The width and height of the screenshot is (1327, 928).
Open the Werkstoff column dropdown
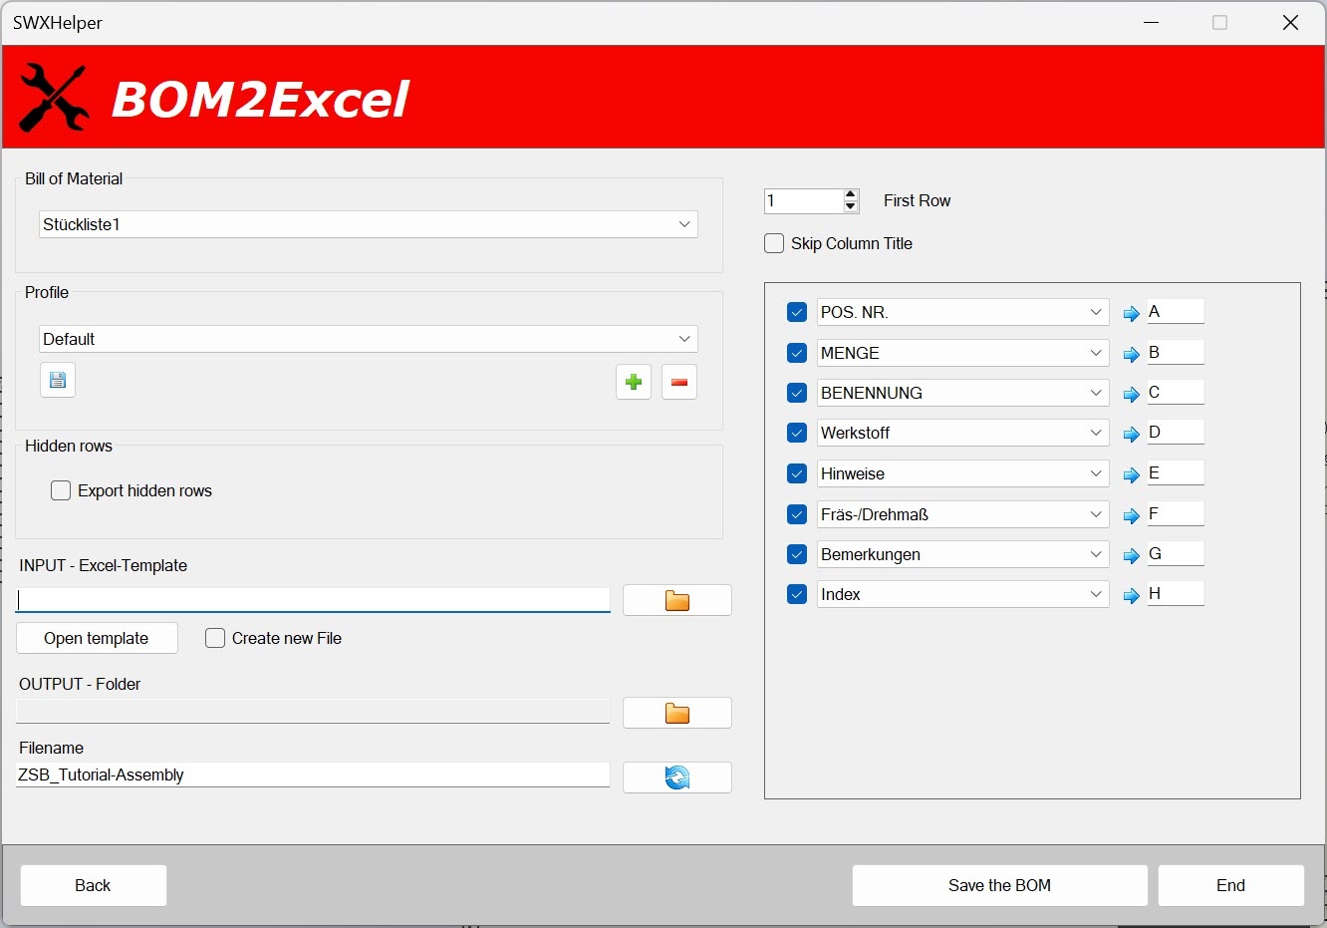[1096, 433]
